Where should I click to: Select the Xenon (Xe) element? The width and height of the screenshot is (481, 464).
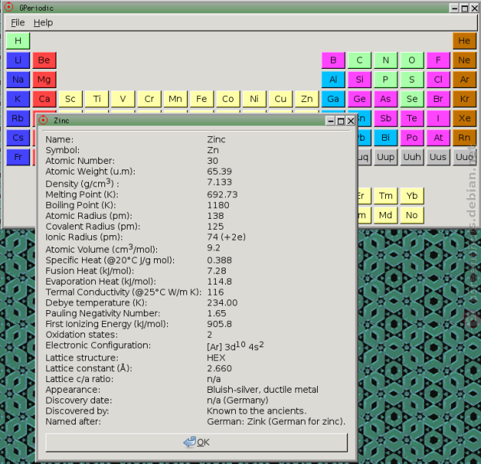click(464, 118)
